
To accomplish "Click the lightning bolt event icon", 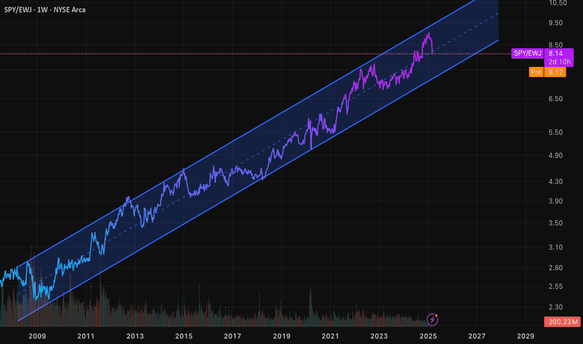I will pyautogui.click(x=432, y=319).
